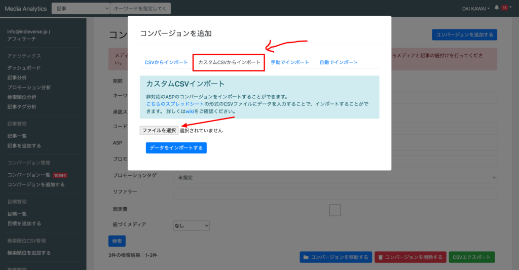Screen dimensions: 519x270
Task: Click the Media Analytics brand logo
Action: (26, 9)
